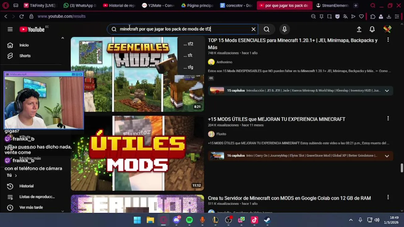Viewport: 404px width, 227px height.
Task: Click the 4K badge under TOP 15 Mods
Action: 211,78
